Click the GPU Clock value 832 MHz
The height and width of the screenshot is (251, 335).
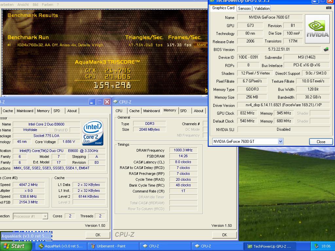tap(247, 113)
